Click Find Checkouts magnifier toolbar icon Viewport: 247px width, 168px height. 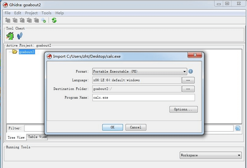click(44, 20)
